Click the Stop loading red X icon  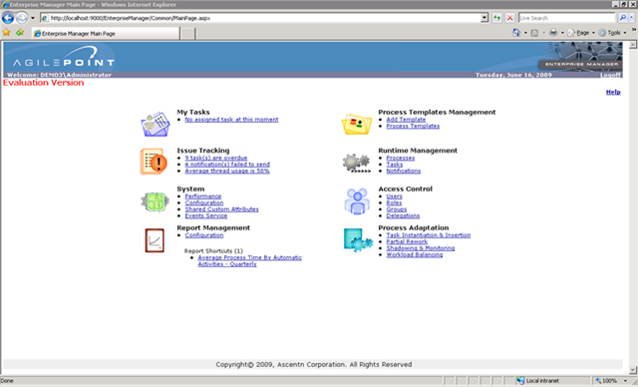tap(509, 18)
